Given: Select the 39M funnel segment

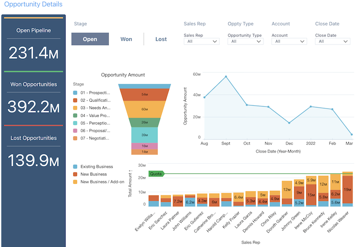Looking at the screenshot, I should [x=144, y=135].
